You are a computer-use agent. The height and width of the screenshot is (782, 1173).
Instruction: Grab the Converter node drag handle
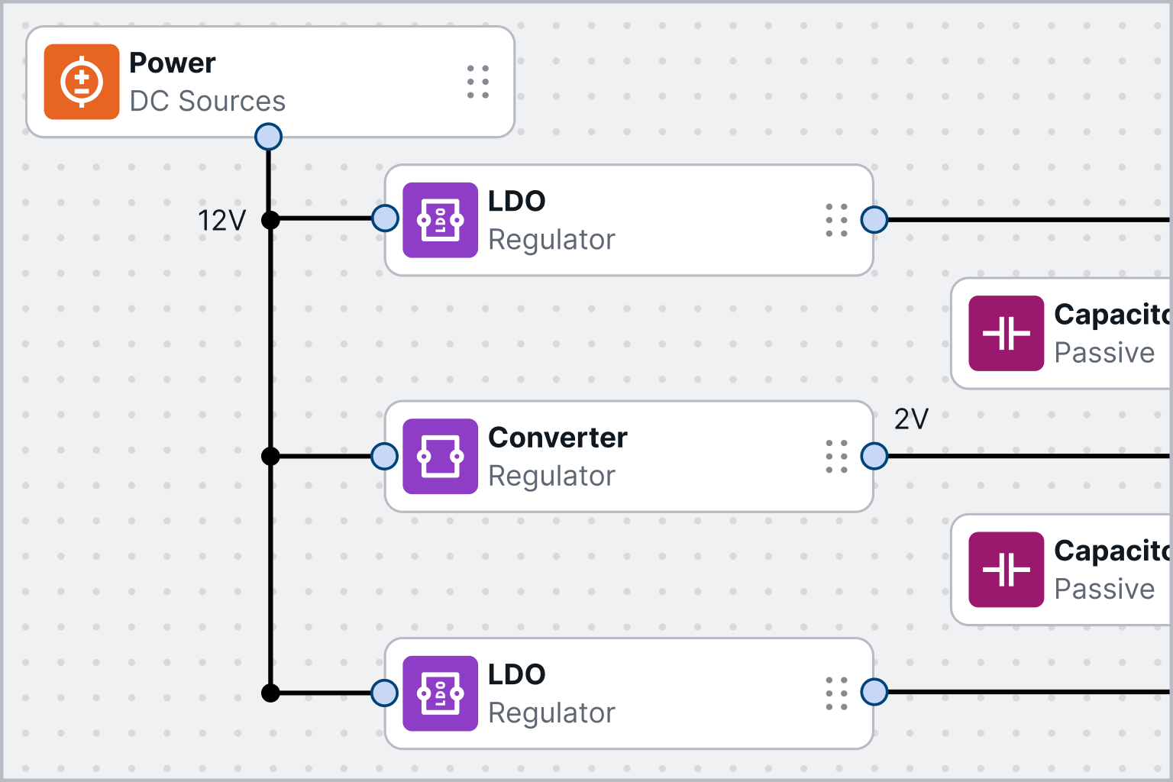point(836,457)
